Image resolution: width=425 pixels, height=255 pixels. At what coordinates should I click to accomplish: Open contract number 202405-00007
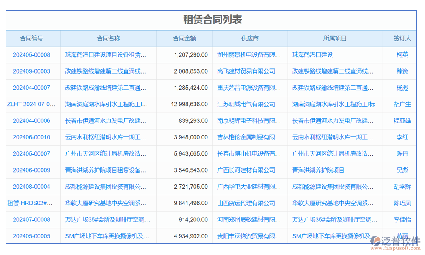tap(31, 154)
